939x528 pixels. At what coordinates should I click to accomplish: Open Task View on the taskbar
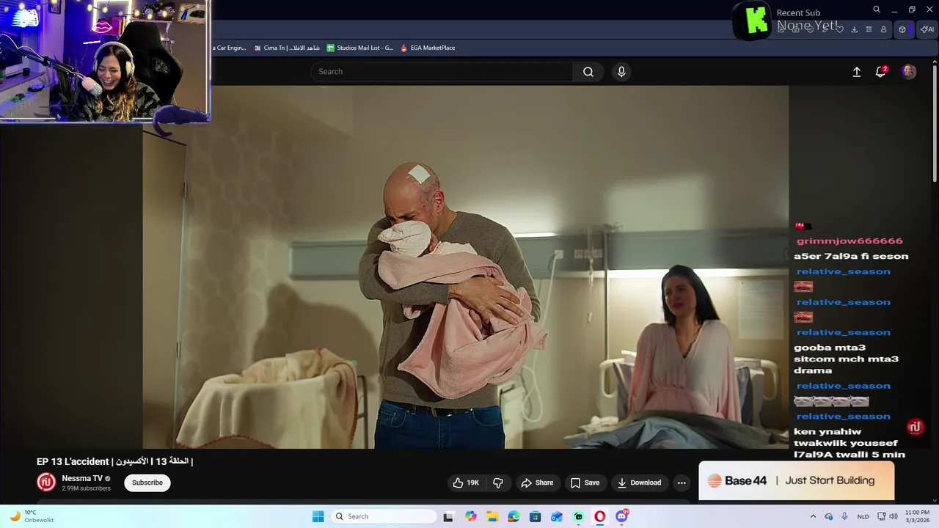(448, 516)
